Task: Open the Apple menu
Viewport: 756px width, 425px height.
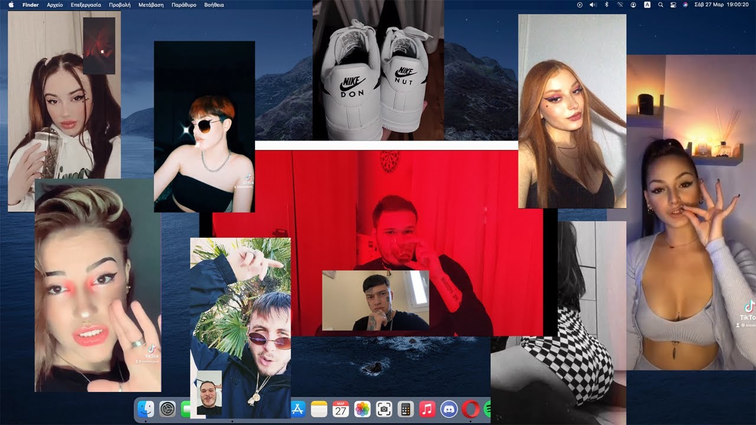Action: pyautogui.click(x=11, y=5)
